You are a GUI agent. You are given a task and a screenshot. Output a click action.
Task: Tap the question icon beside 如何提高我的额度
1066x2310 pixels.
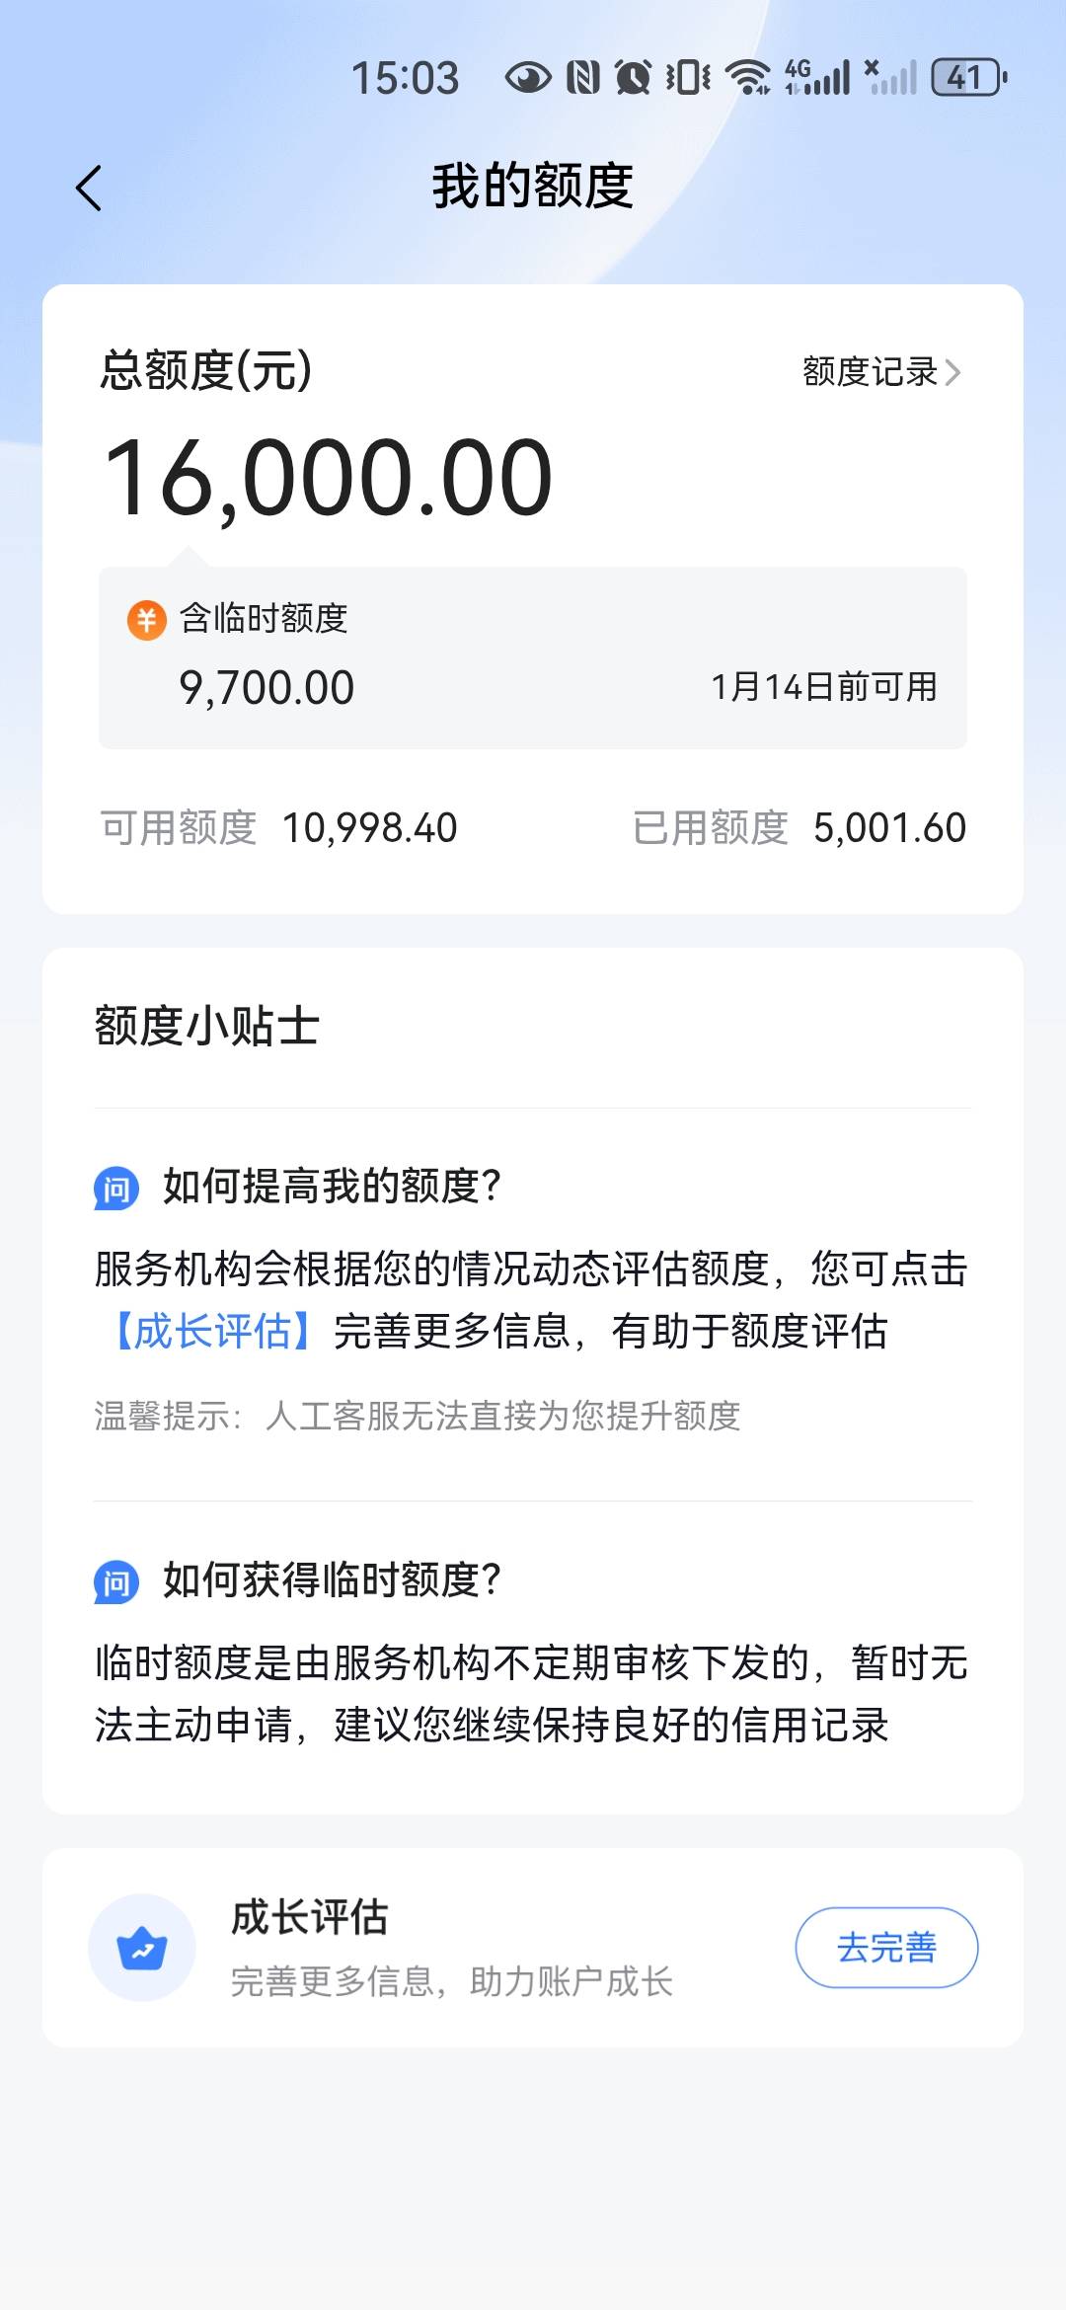pos(116,1188)
